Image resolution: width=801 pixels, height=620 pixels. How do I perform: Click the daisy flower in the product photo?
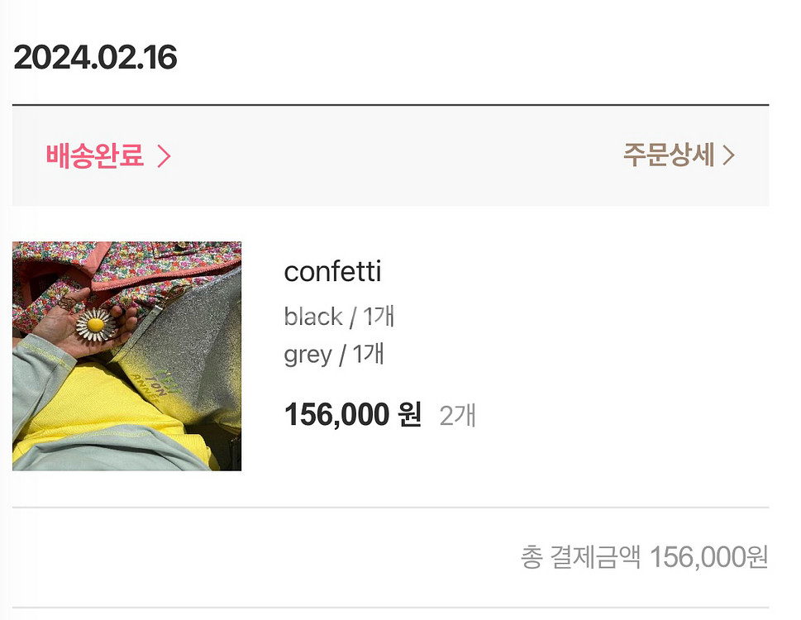tap(93, 327)
